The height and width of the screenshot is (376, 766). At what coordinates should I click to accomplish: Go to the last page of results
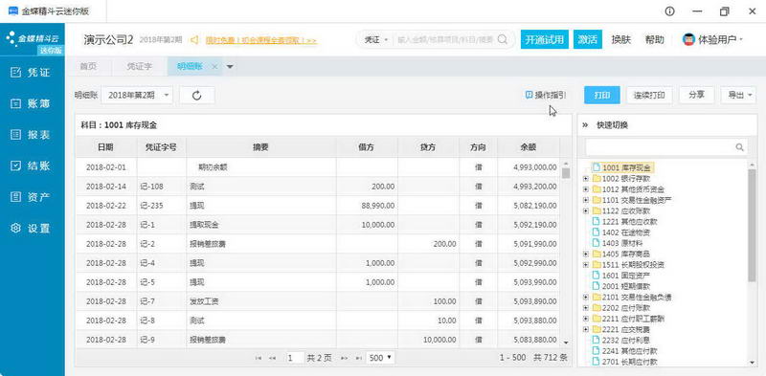[358, 358]
